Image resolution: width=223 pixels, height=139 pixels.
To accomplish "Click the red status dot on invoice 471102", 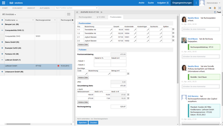I will [x=58, y=66].
